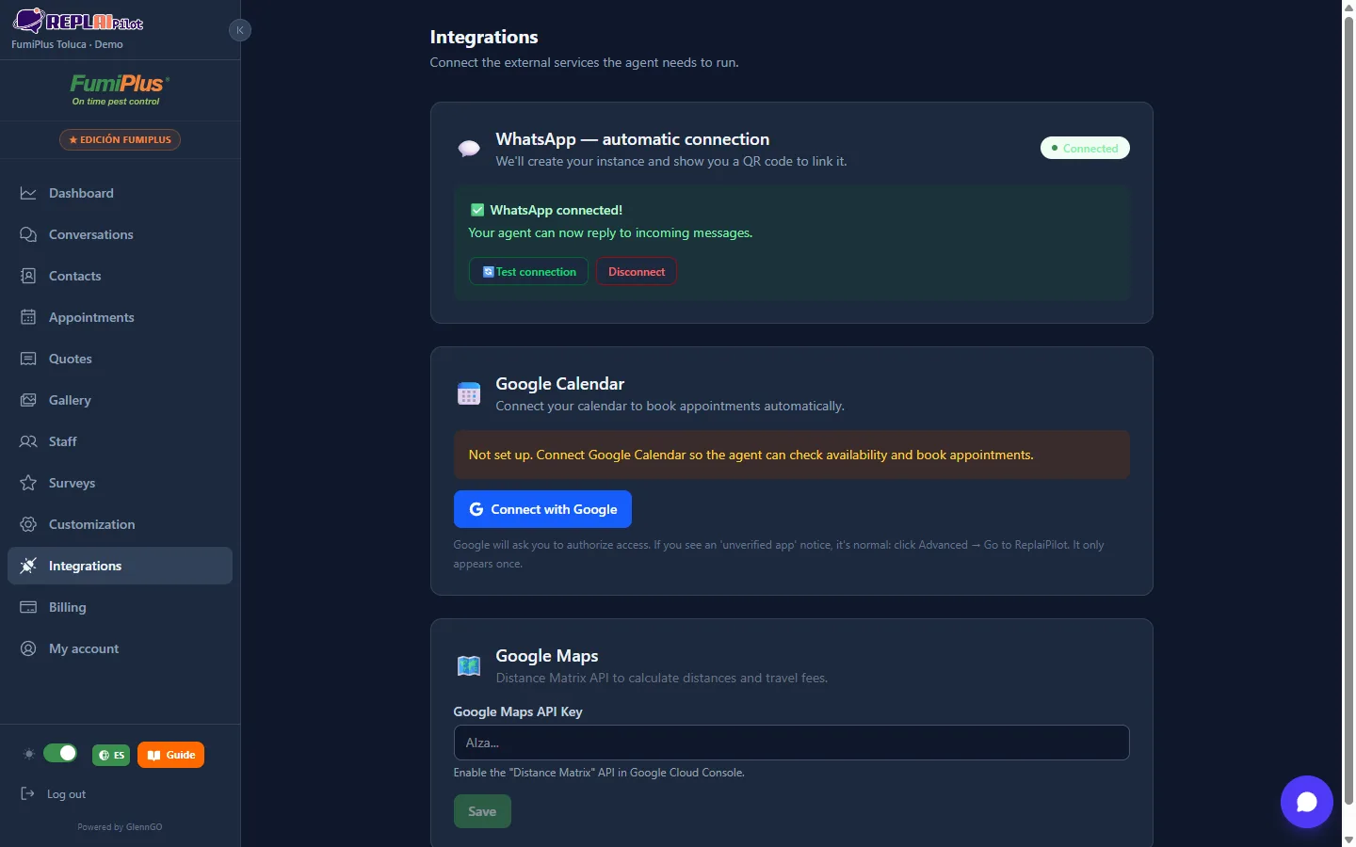Viewport: 1356px width, 847px height.
Task: Select Gallery in the sidebar
Action: click(x=120, y=400)
